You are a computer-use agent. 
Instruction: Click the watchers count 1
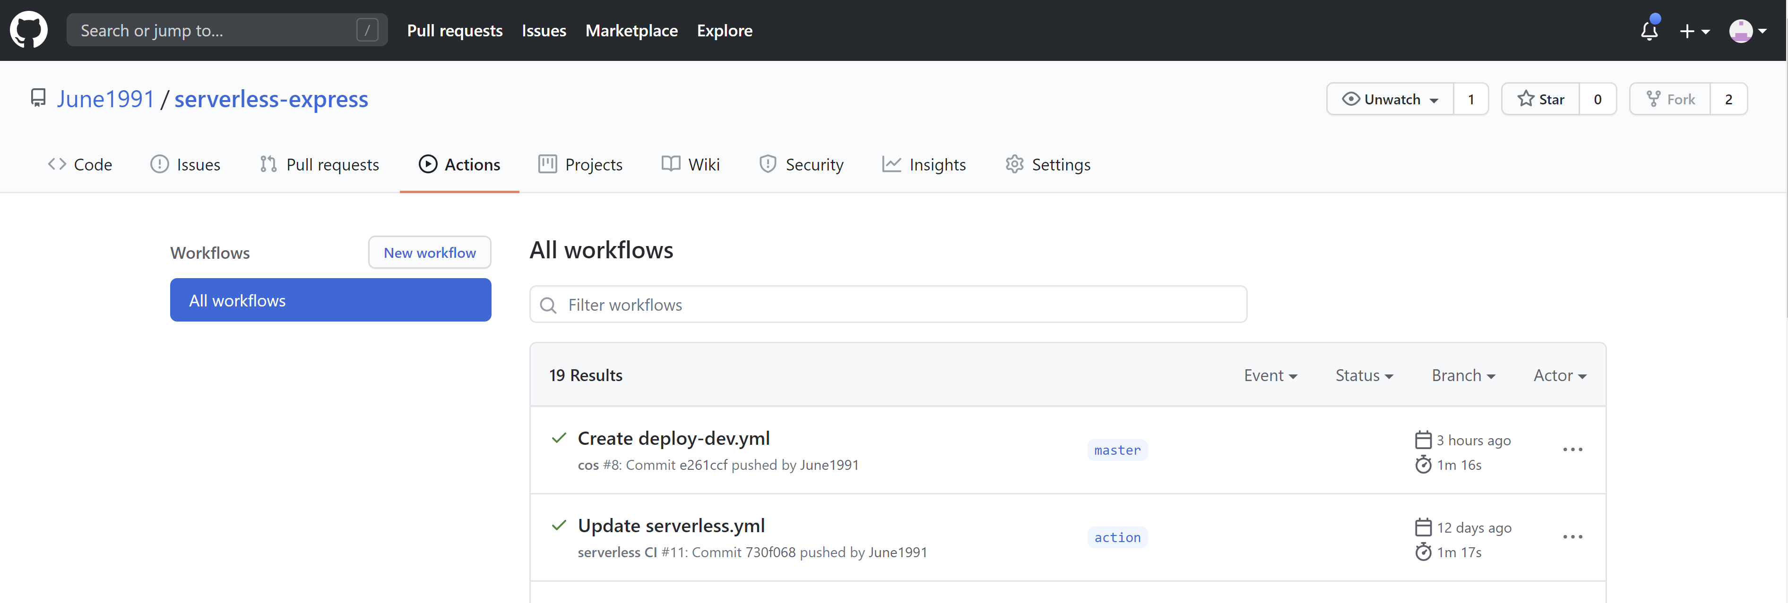[1471, 99]
